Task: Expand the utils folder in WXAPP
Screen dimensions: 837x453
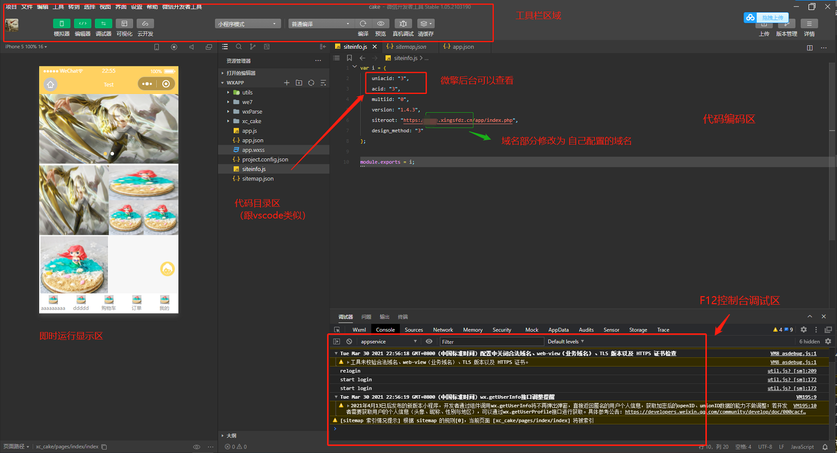Action: pos(229,93)
